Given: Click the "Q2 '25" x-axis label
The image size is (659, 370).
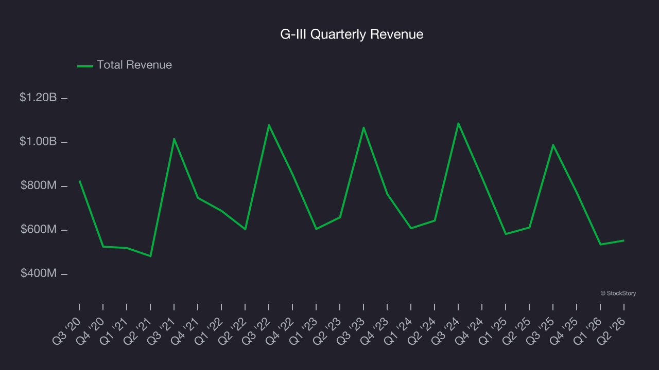Looking at the screenshot, I should click(518, 331).
